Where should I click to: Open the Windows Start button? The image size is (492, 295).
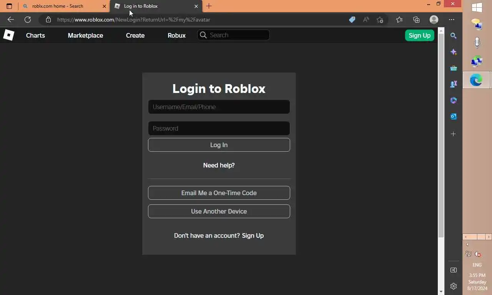coord(477,8)
